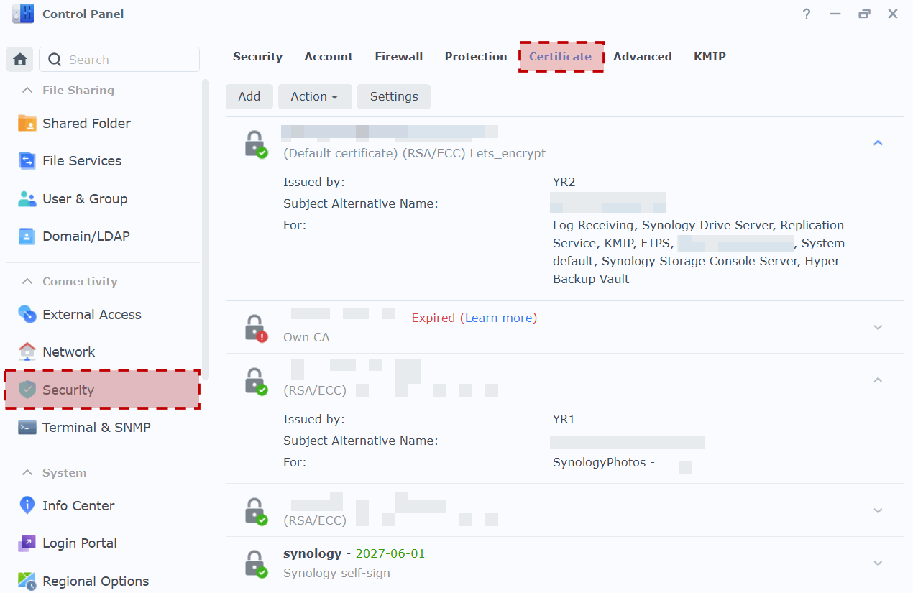Switch to the Protection tab

click(475, 56)
